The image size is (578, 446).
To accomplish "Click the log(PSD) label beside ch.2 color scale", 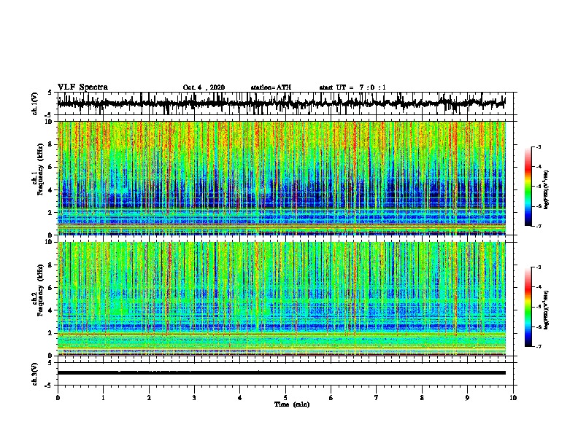I will point(546,310).
